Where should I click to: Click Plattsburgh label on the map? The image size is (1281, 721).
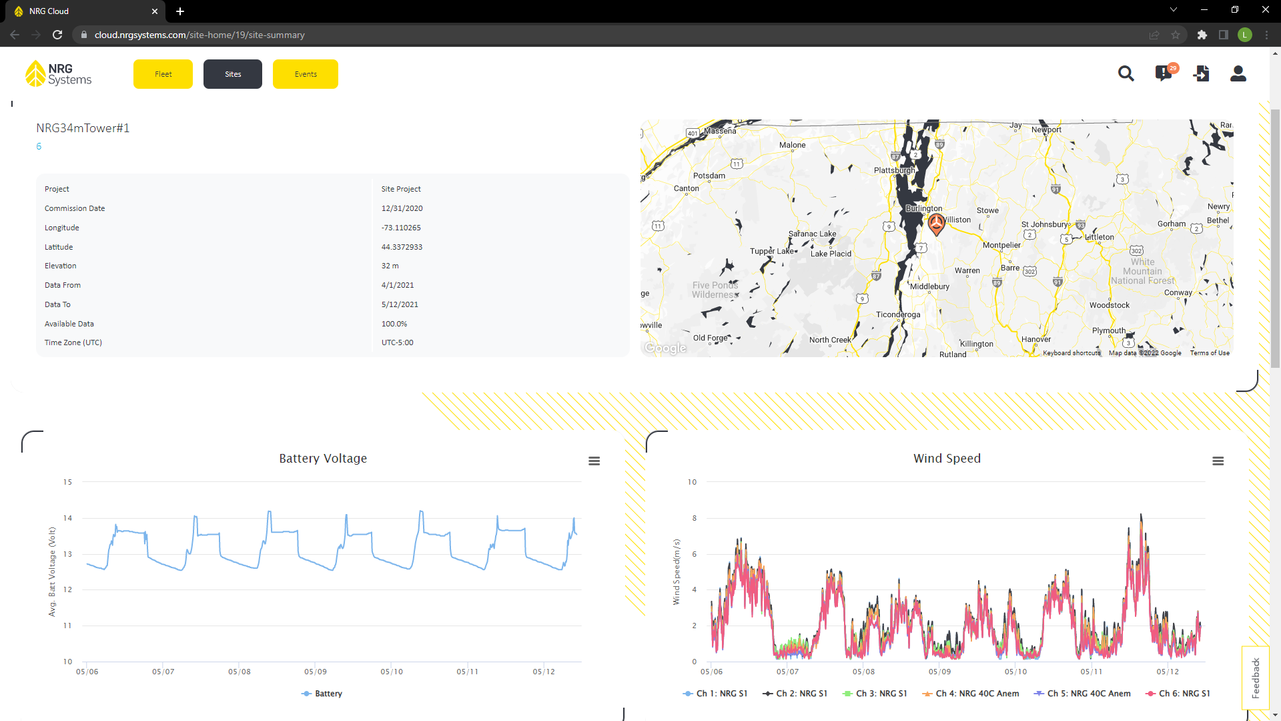tap(895, 170)
